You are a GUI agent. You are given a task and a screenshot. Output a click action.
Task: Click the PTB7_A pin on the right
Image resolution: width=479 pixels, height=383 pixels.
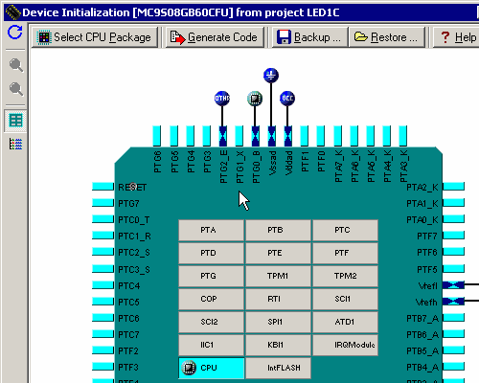click(x=453, y=317)
